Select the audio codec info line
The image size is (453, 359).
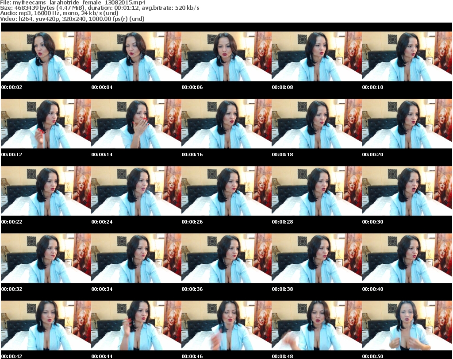59,13
